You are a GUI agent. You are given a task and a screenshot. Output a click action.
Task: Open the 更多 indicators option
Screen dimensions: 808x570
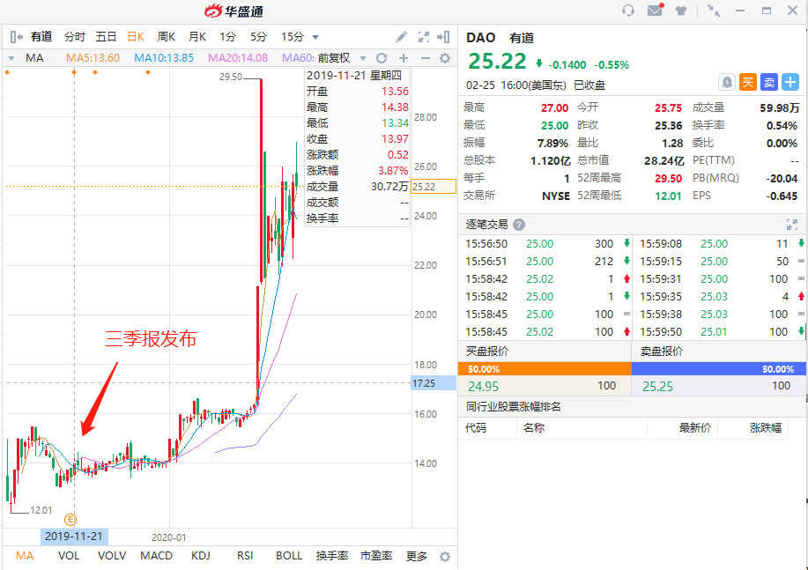pyautogui.click(x=417, y=556)
